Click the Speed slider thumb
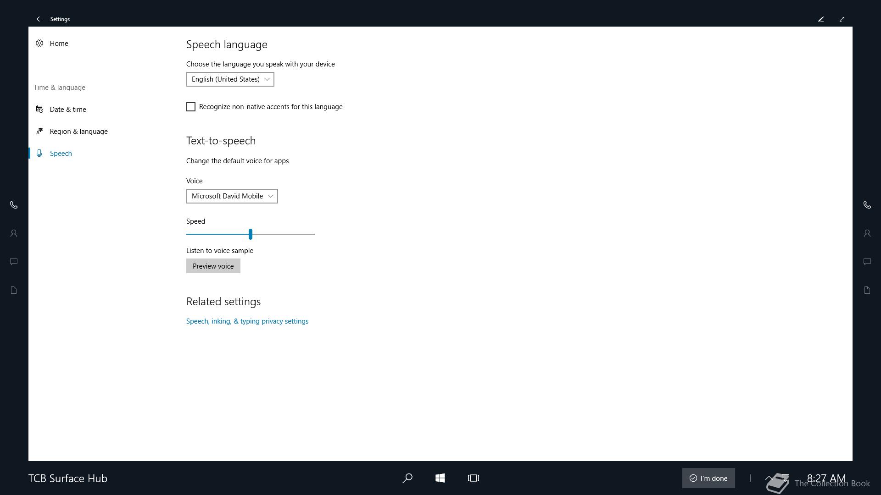 251,234
